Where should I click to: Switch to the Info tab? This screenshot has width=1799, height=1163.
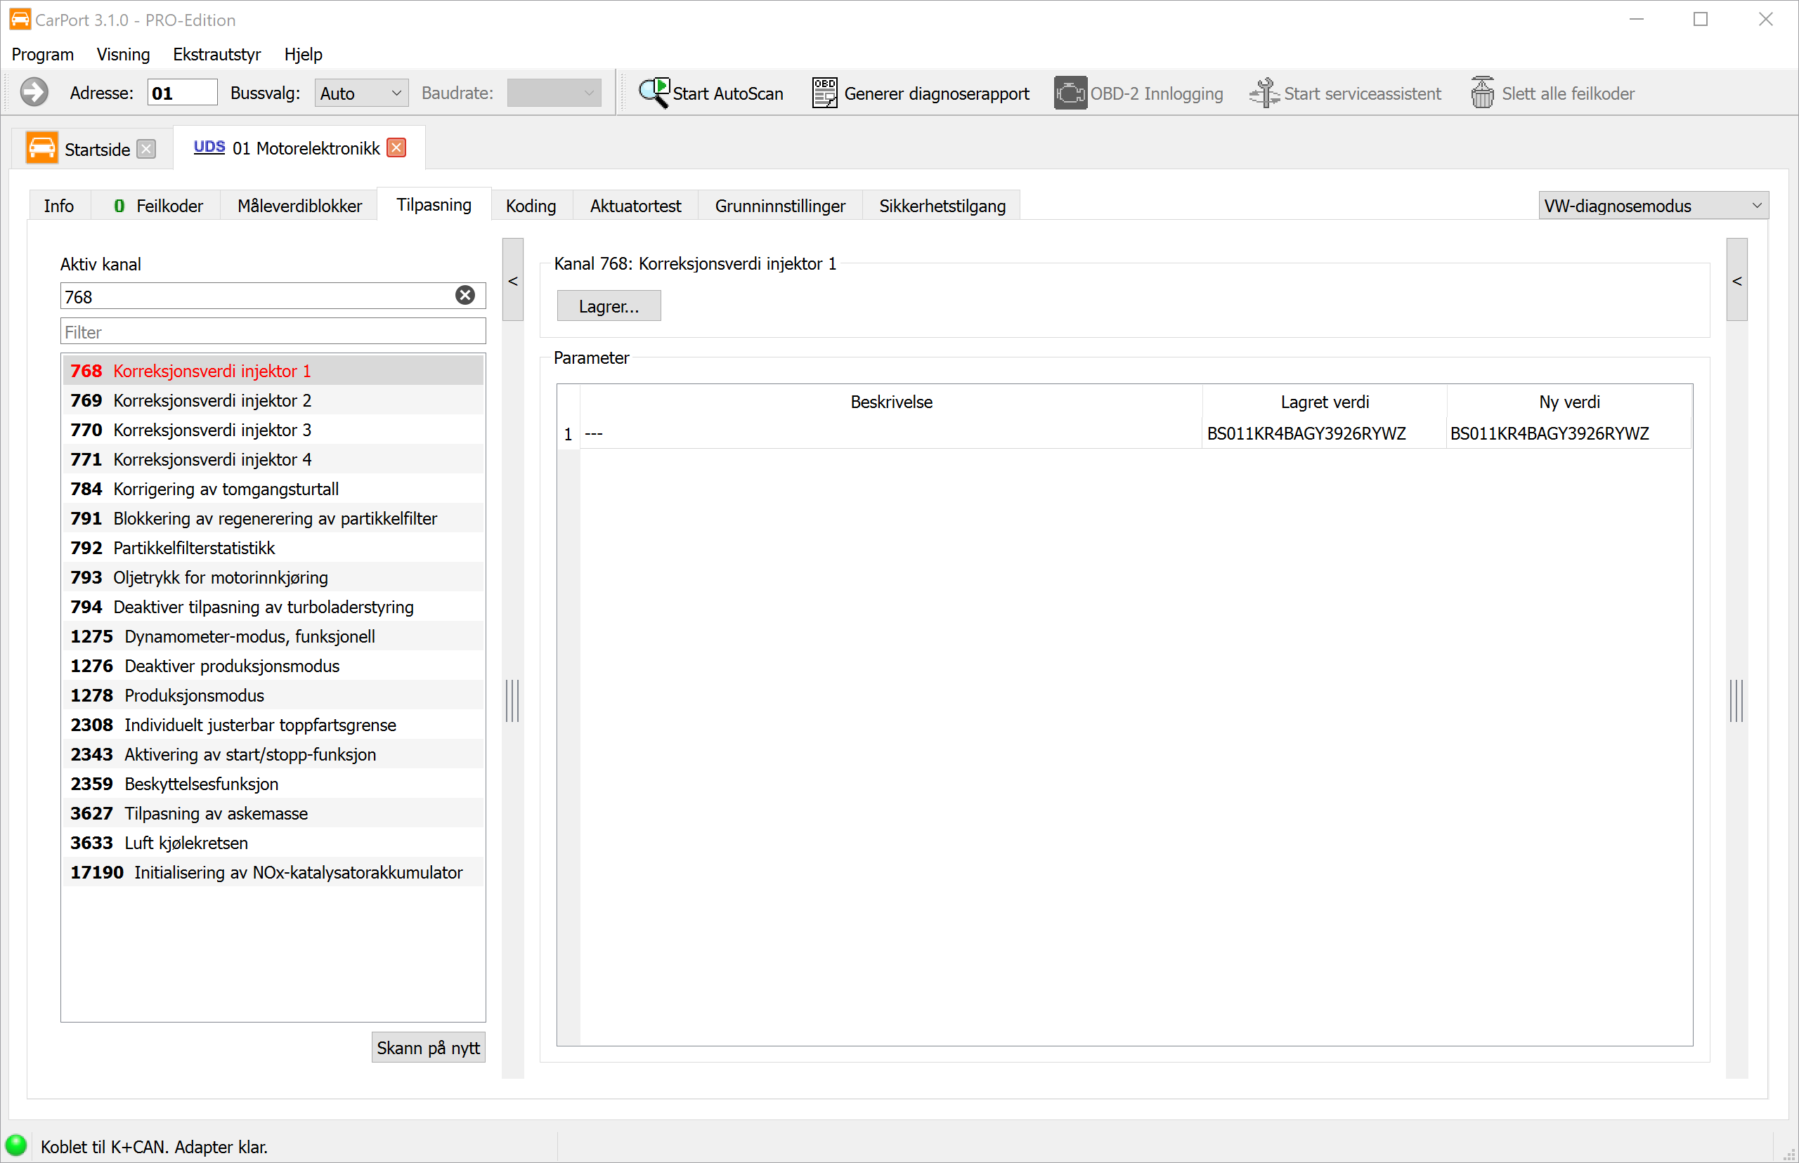point(59,205)
